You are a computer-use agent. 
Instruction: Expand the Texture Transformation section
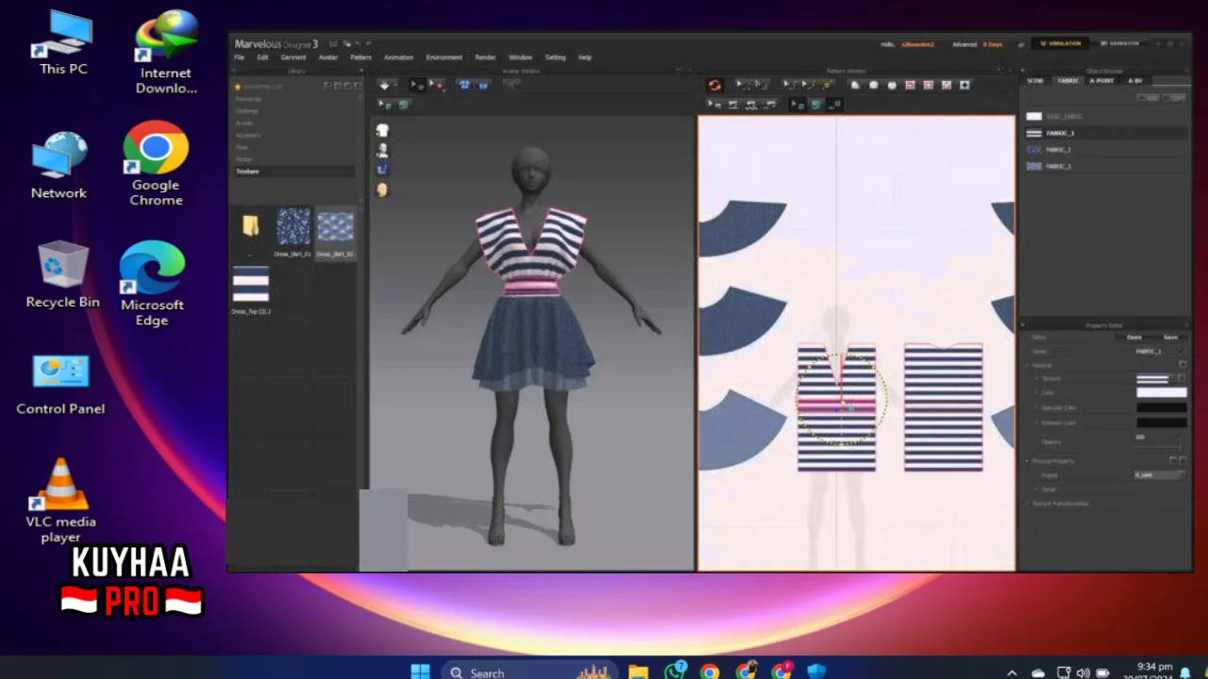pos(1027,504)
